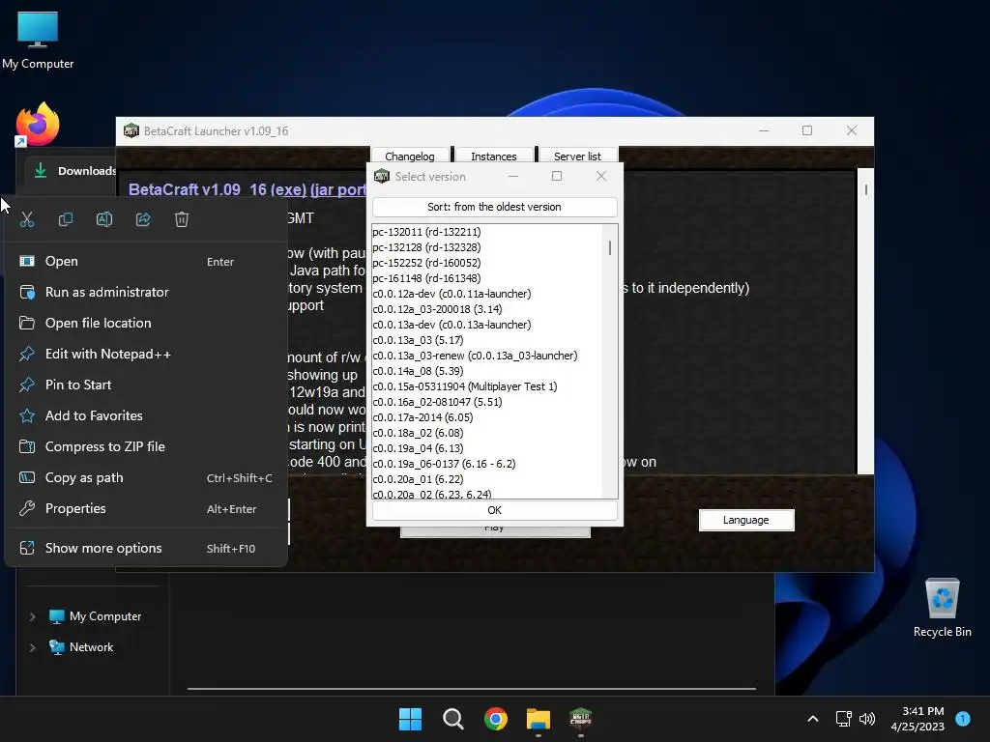Open Properties from context menu

coord(146,508)
